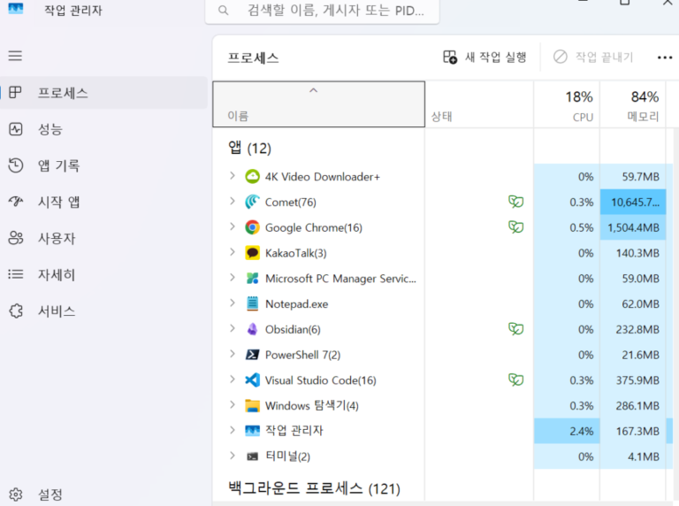
Task: Select the 2.4% CPU cell
Action: (x=567, y=431)
